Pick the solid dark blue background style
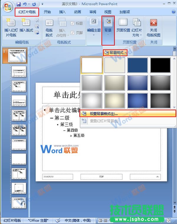The height and width of the screenshot is (224, 177). coord(137,65)
